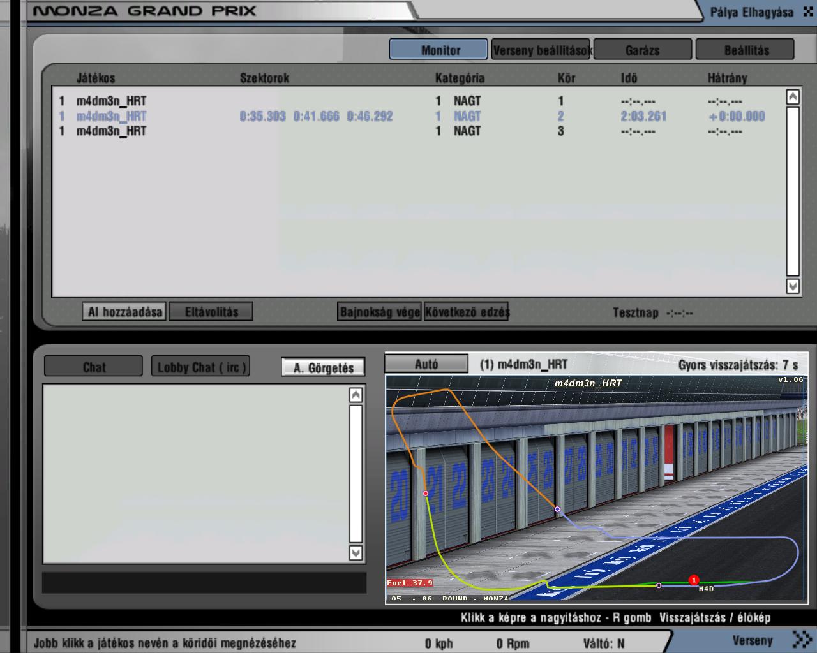817x653 pixels.
Task: Click the Fuel 37.9 readout in preview
Action: click(x=410, y=583)
